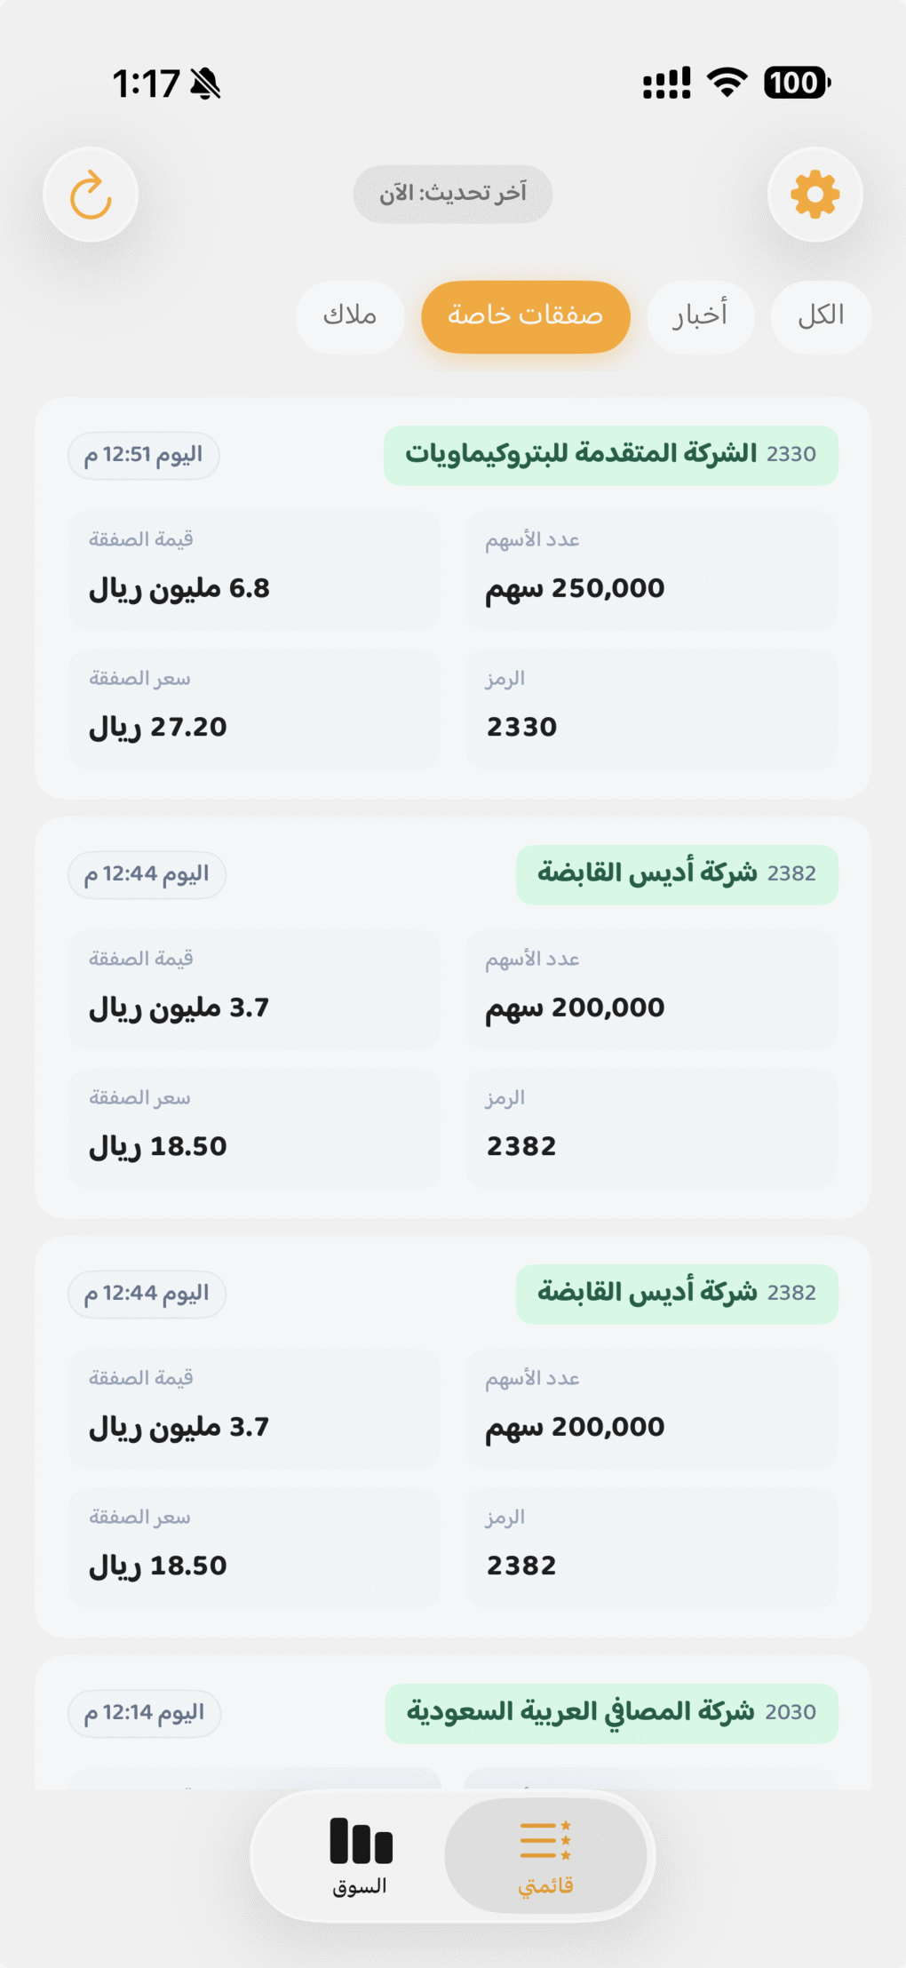
Task: Tap the orange refresh icon
Action: click(x=91, y=195)
